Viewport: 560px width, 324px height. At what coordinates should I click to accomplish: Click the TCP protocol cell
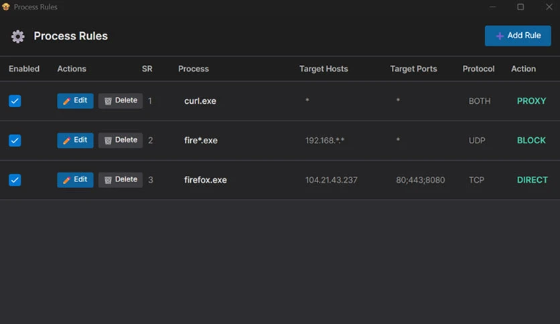click(476, 180)
